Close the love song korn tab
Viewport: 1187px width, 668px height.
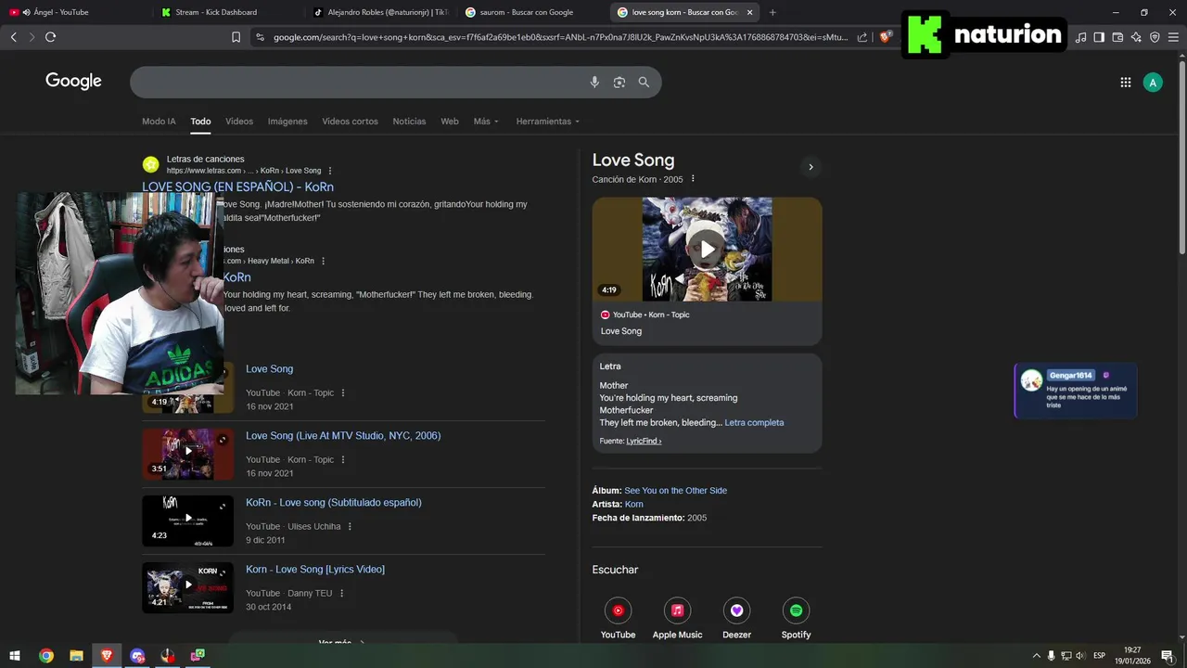coord(749,12)
